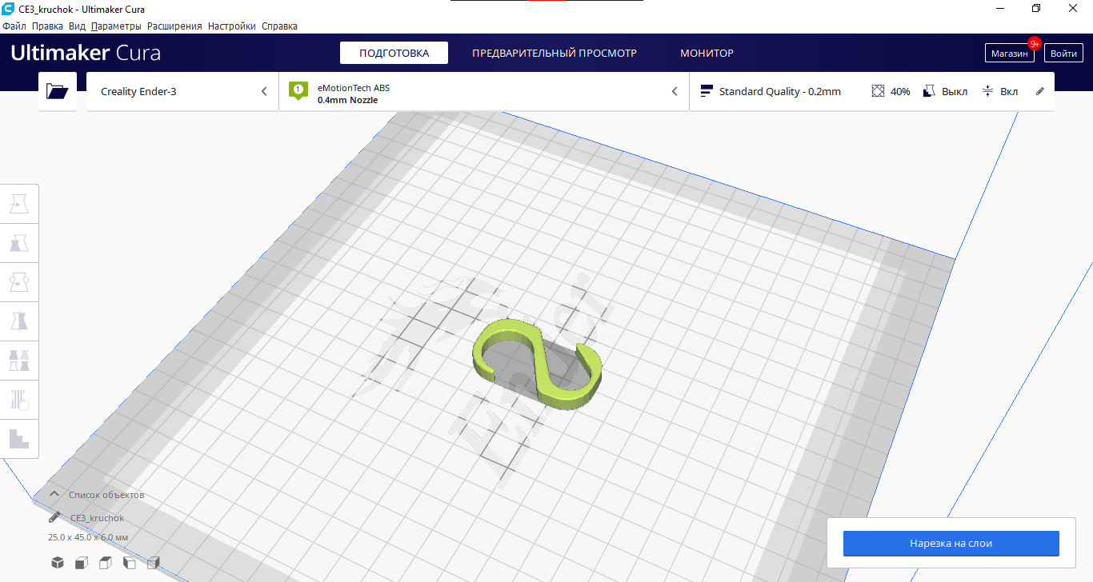The image size is (1093, 582).
Task: Expand the eMotionTech ABS material selector chevron
Action: click(x=675, y=91)
